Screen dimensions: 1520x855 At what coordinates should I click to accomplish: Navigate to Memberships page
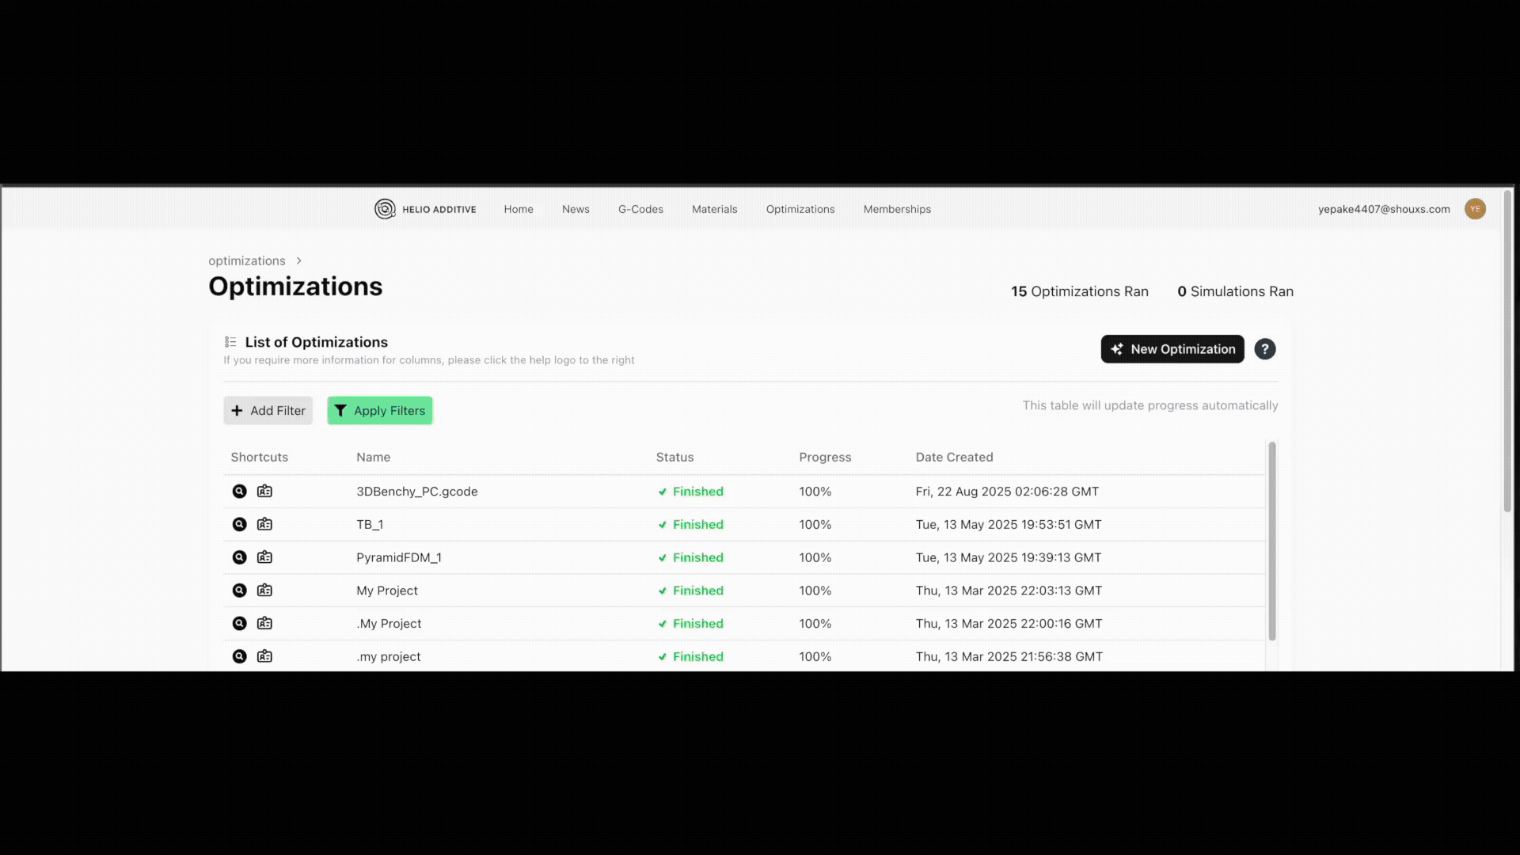click(896, 209)
